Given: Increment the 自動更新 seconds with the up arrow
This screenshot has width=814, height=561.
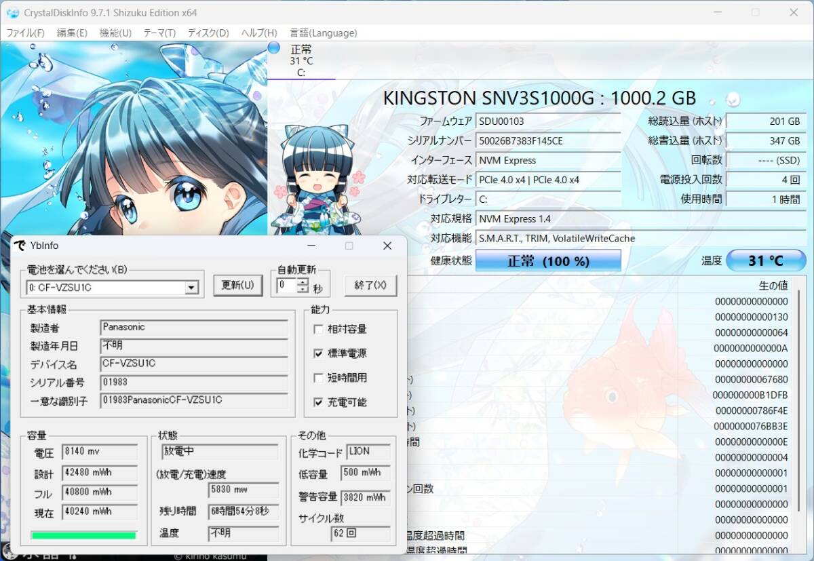Looking at the screenshot, I should [x=301, y=281].
